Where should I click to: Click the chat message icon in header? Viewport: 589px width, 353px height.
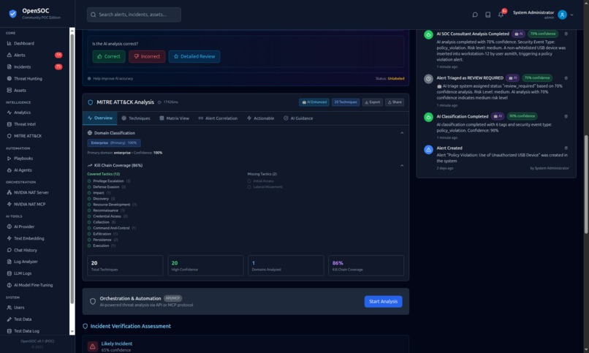click(475, 15)
